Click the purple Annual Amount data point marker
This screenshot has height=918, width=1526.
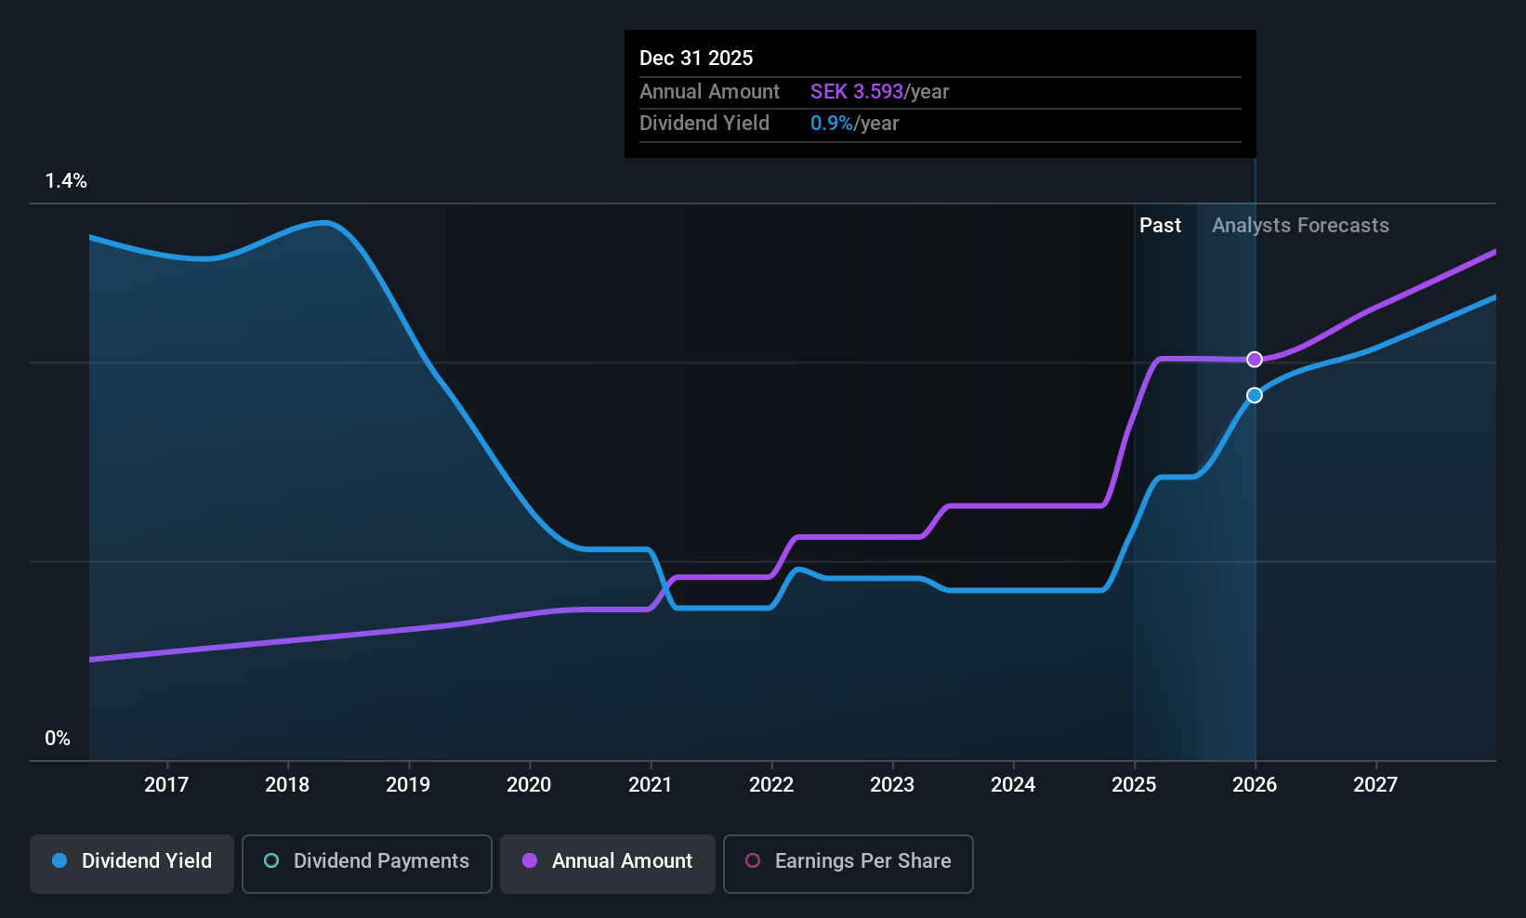(x=1255, y=360)
